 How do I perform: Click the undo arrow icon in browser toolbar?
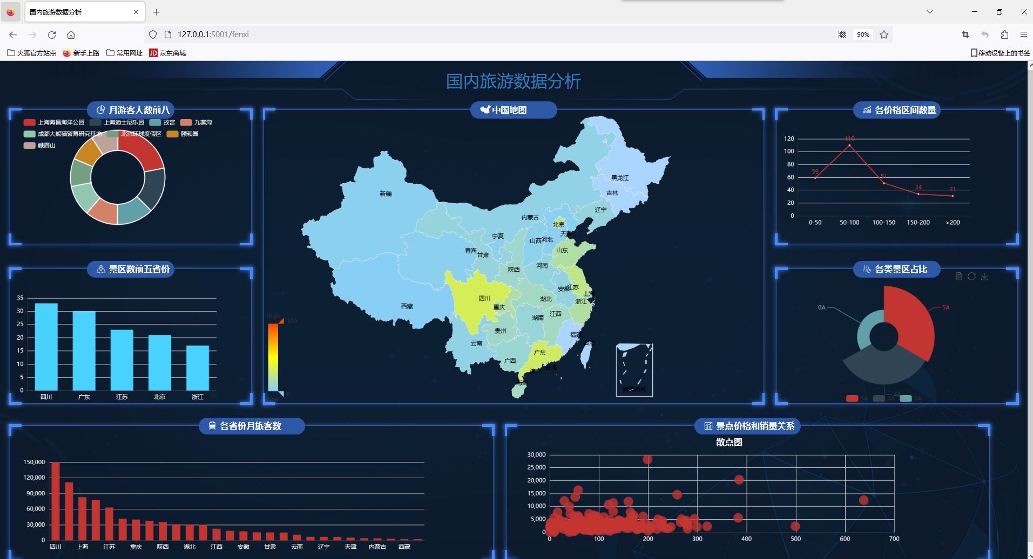pyautogui.click(x=985, y=34)
